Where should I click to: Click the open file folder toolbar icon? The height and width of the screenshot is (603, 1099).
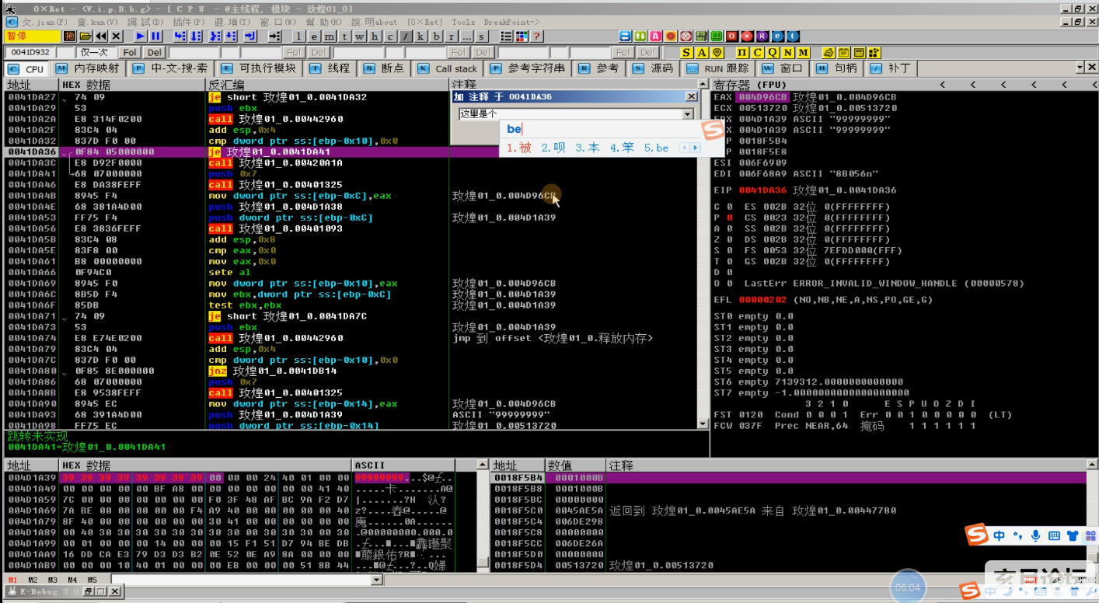(x=85, y=37)
